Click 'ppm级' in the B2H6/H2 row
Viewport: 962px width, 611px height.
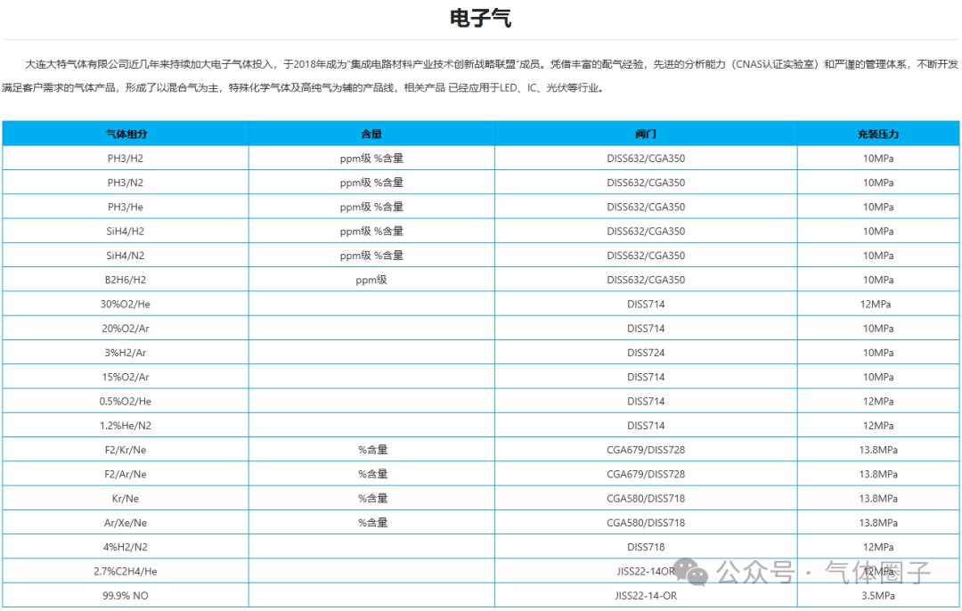(x=371, y=280)
